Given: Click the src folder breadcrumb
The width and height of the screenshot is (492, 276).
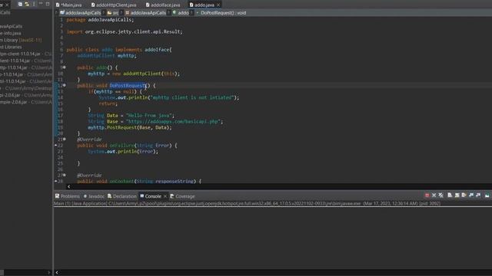Looking at the screenshot, I should coord(113,13).
